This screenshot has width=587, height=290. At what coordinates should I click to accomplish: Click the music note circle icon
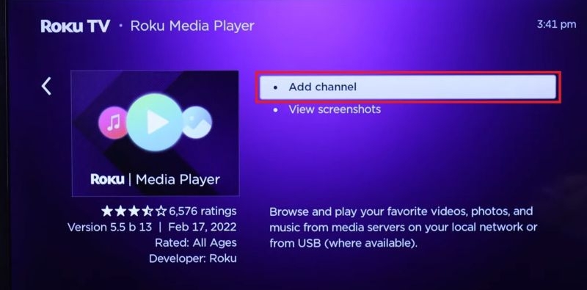(113, 122)
